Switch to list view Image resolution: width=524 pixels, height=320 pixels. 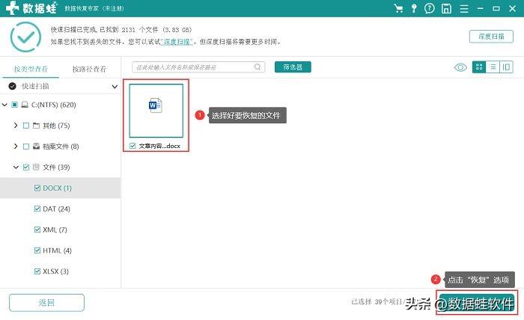[x=493, y=67]
